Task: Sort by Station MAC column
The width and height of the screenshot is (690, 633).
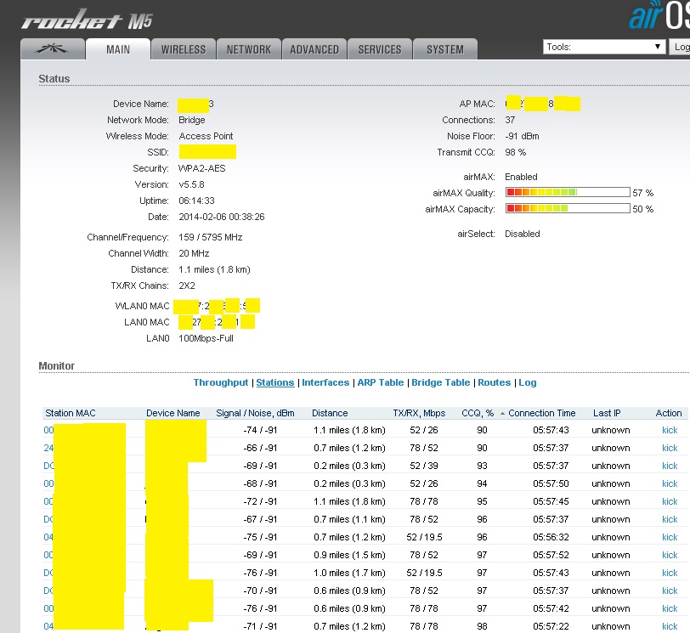Action: click(71, 413)
